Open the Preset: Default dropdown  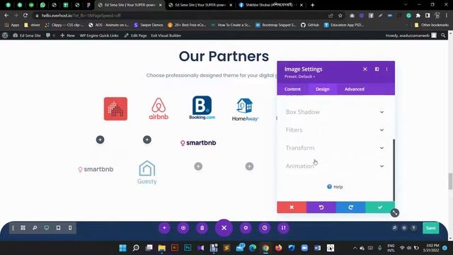(299, 76)
